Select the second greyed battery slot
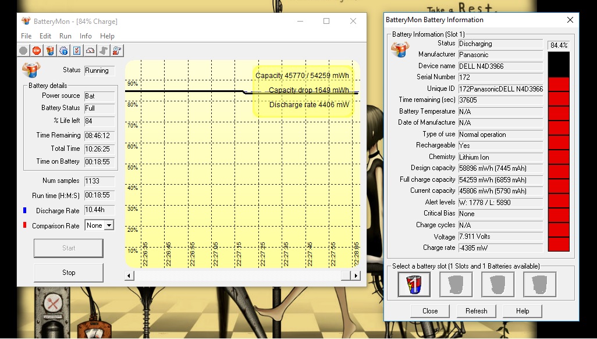Viewport: 597px width, 339px height. (456, 284)
